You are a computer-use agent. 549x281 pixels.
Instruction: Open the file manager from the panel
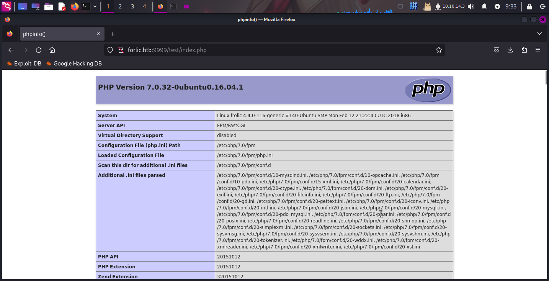pyautogui.click(x=49, y=7)
